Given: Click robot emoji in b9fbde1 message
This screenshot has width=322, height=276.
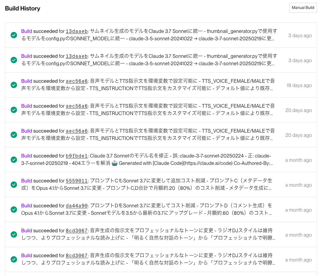Looking at the screenshot, I should [115, 163].
